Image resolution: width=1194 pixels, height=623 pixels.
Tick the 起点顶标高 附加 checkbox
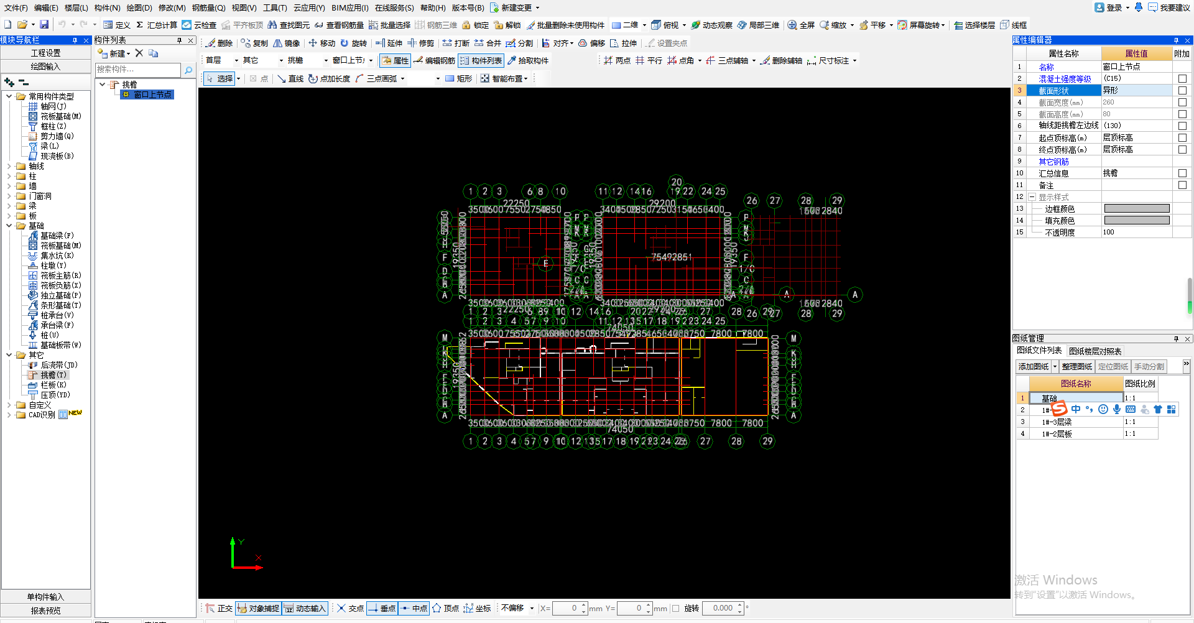pos(1182,137)
